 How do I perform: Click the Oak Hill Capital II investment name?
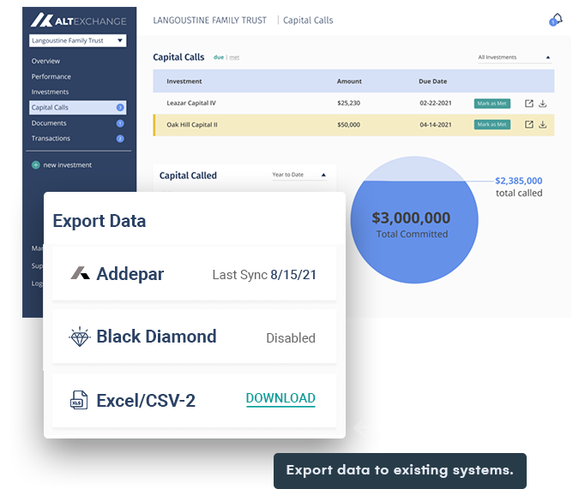[191, 125]
